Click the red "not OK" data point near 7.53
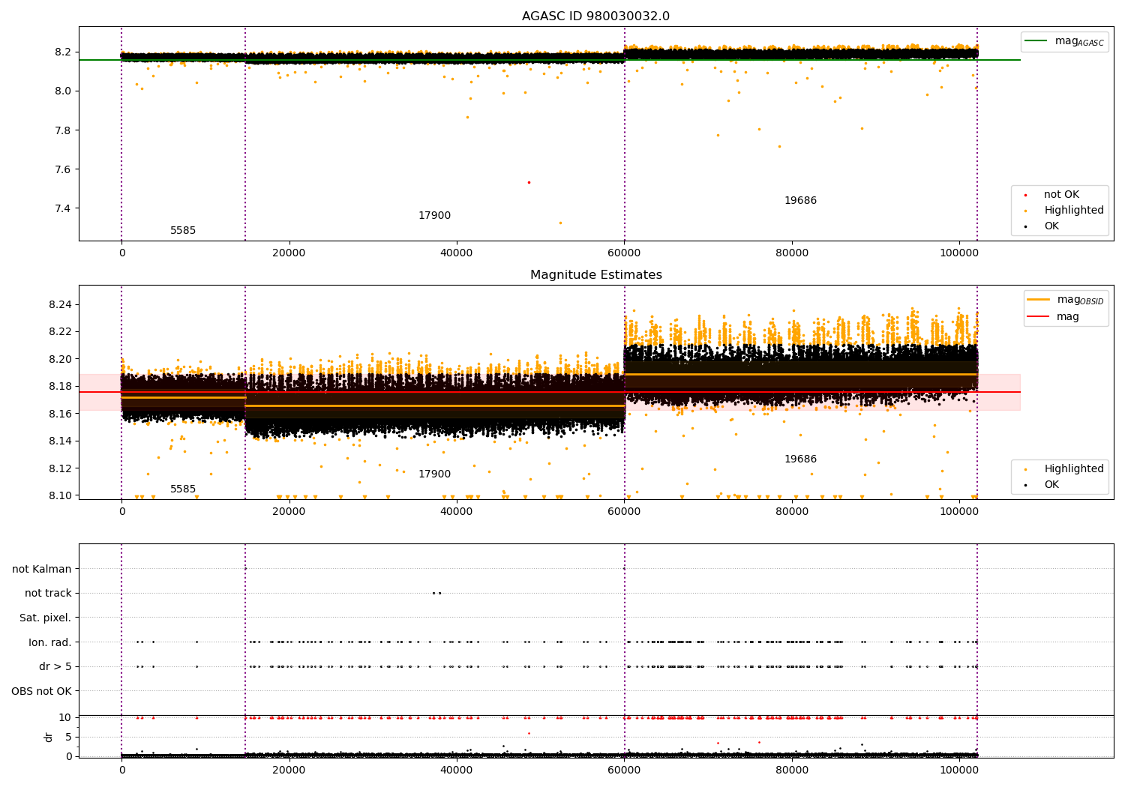 point(529,182)
